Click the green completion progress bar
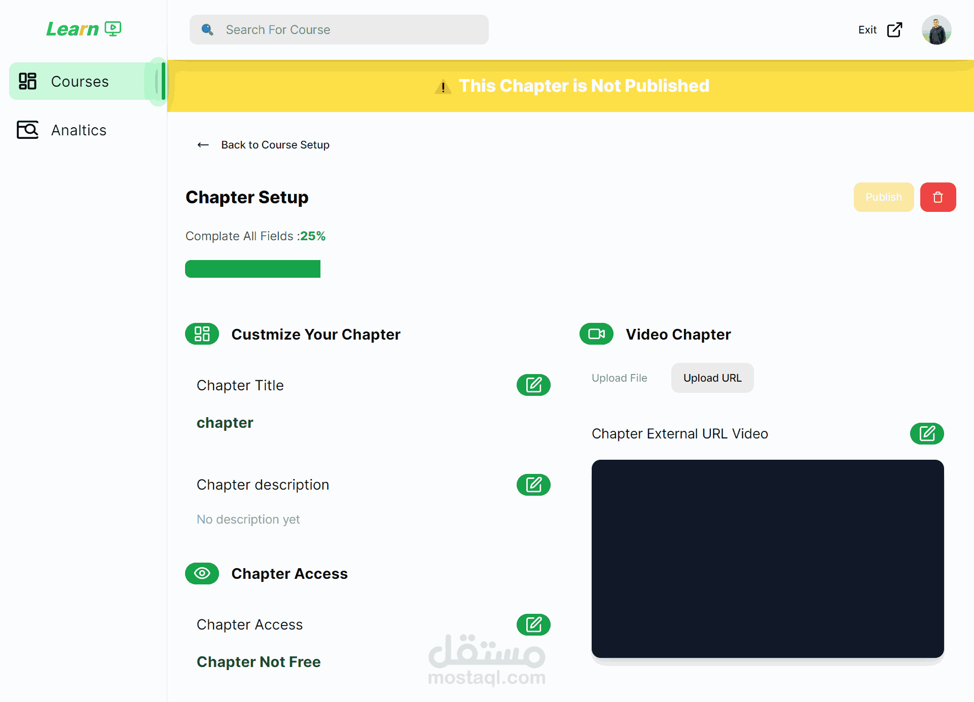Screen dimensions: 974x702 [x=252, y=269]
